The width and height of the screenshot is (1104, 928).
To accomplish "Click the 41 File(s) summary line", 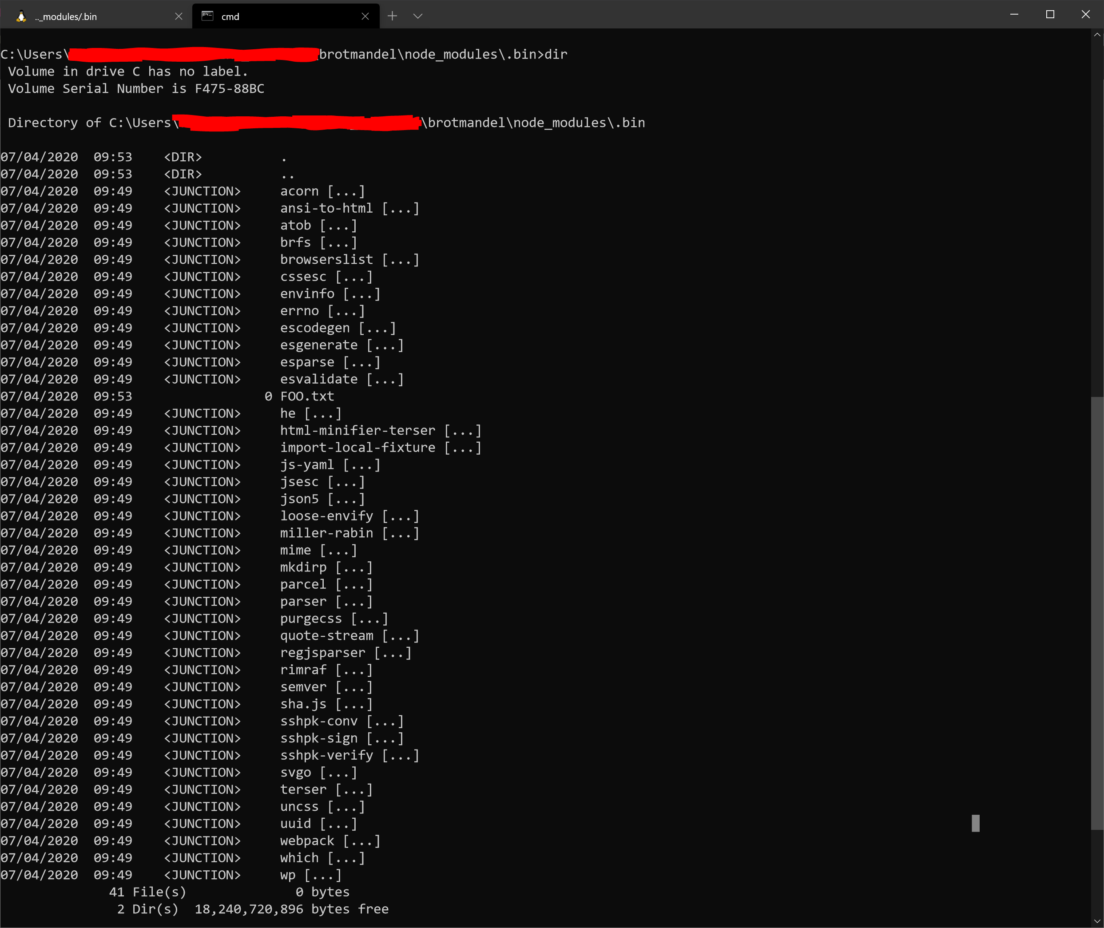I will (x=147, y=892).
